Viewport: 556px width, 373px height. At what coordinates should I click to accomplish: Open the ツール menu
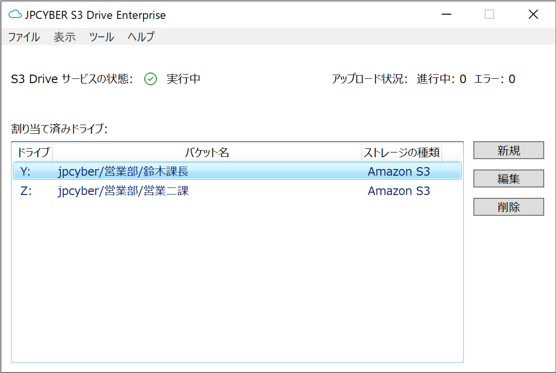point(101,37)
